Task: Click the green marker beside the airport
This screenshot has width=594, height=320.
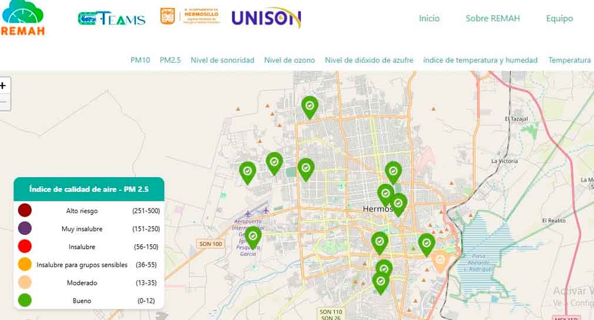Action: (253, 237)
